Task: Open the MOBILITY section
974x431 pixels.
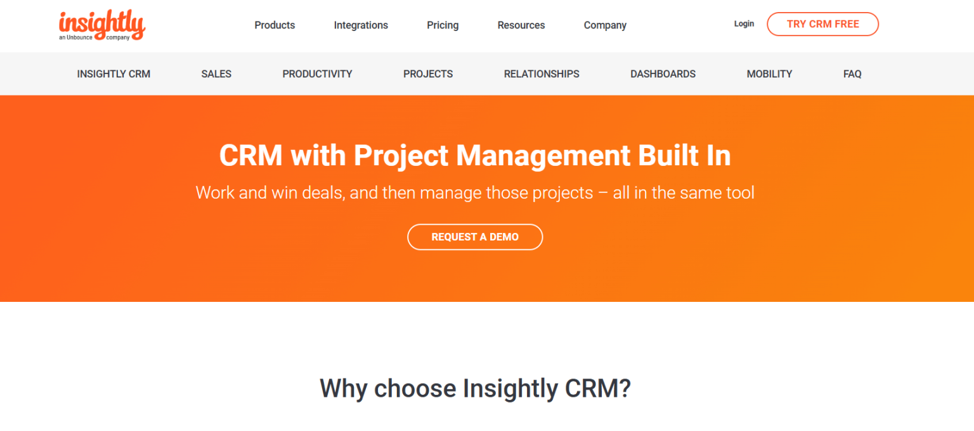Action: coord(769,73)
